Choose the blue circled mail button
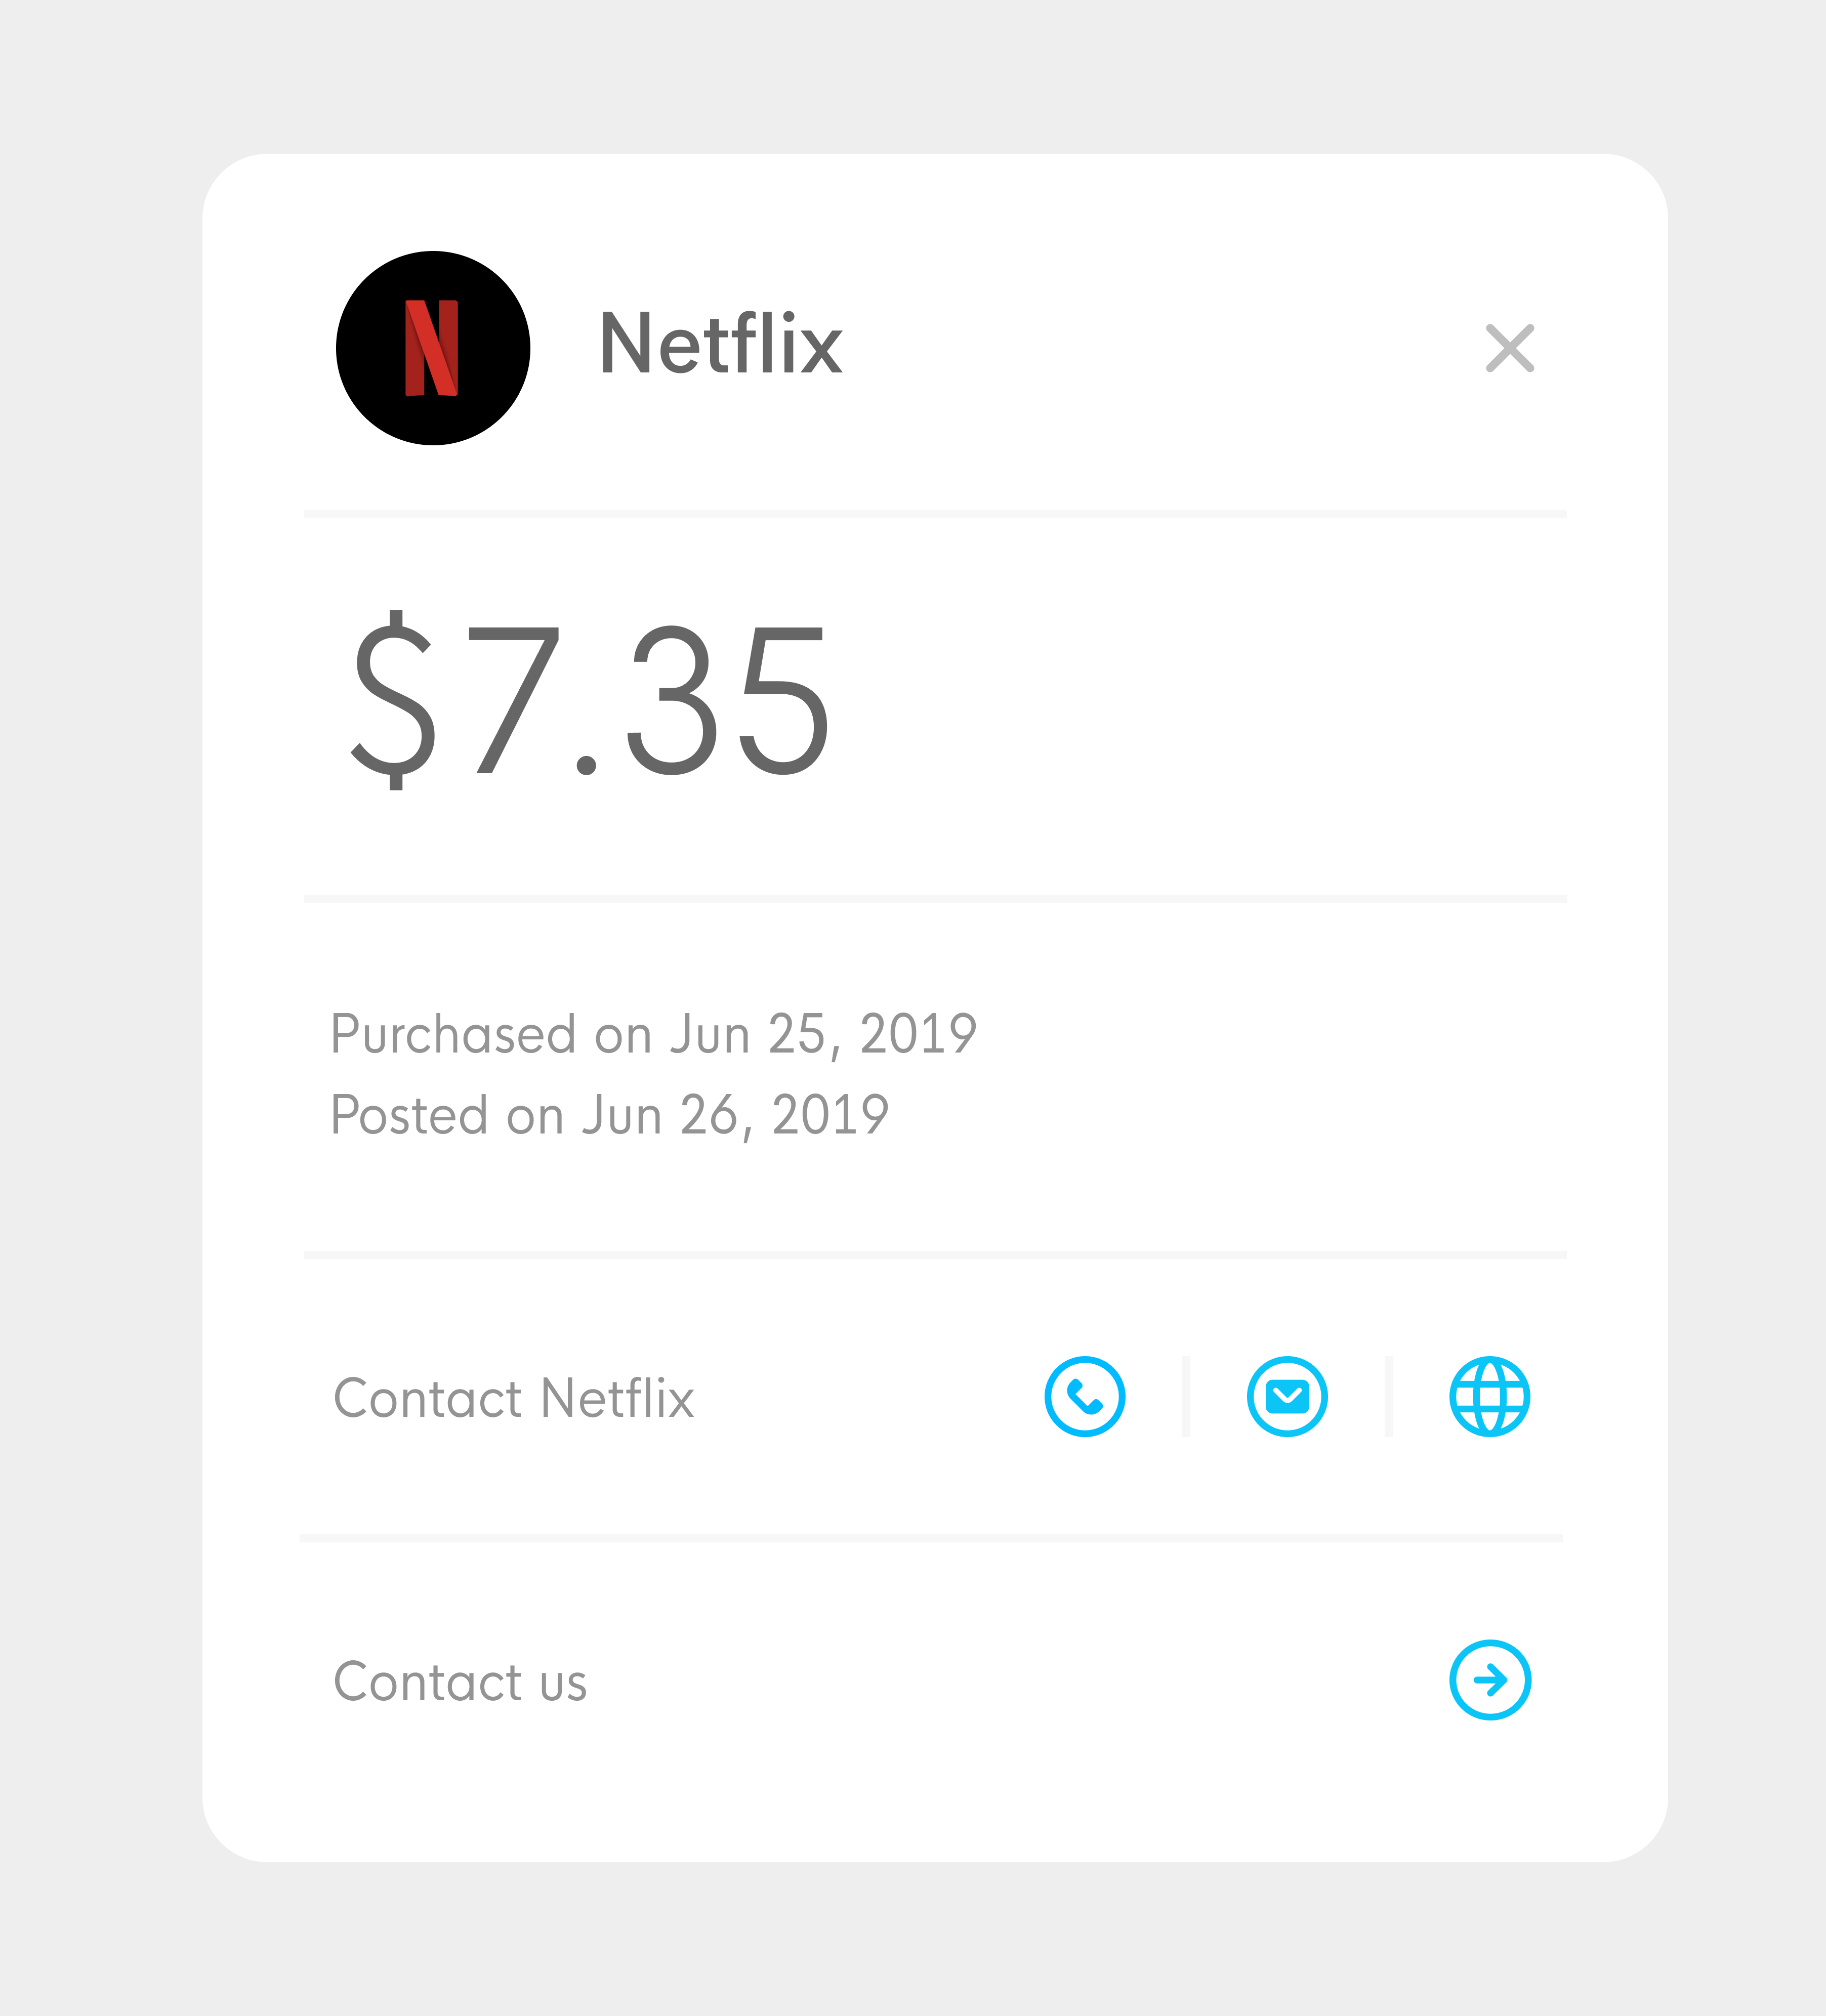 [1287, 1397]
